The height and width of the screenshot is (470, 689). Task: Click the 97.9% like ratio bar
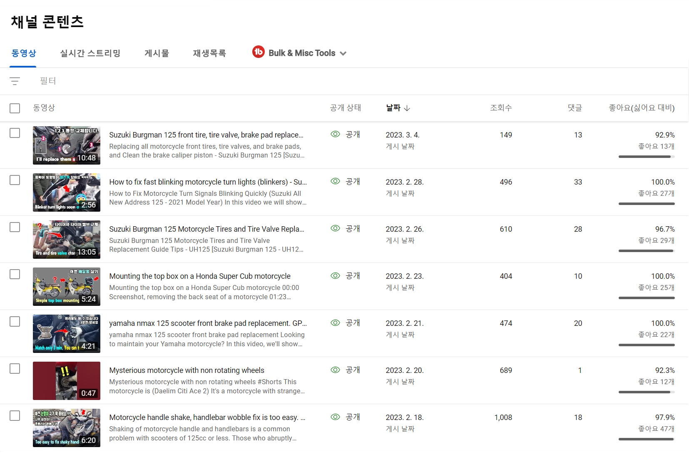(647, 439)
